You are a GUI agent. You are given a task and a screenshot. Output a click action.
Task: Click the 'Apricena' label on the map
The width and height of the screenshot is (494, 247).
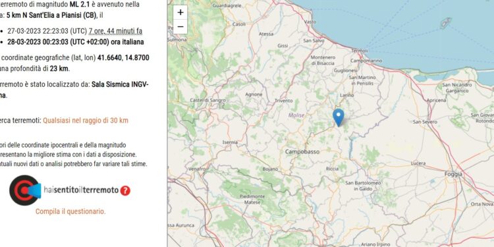(436, 100)
